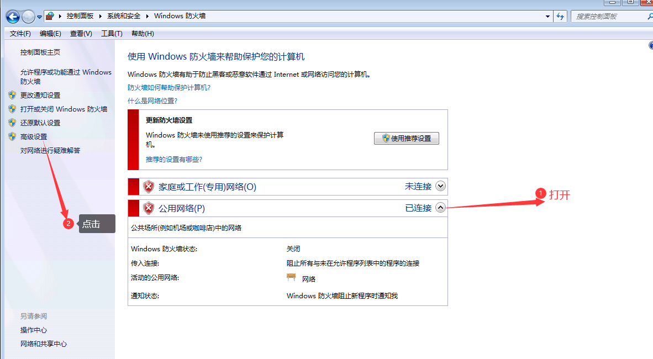Click shield icon beside 还原默认设置

pyautogui.click(x=12, y=123)
